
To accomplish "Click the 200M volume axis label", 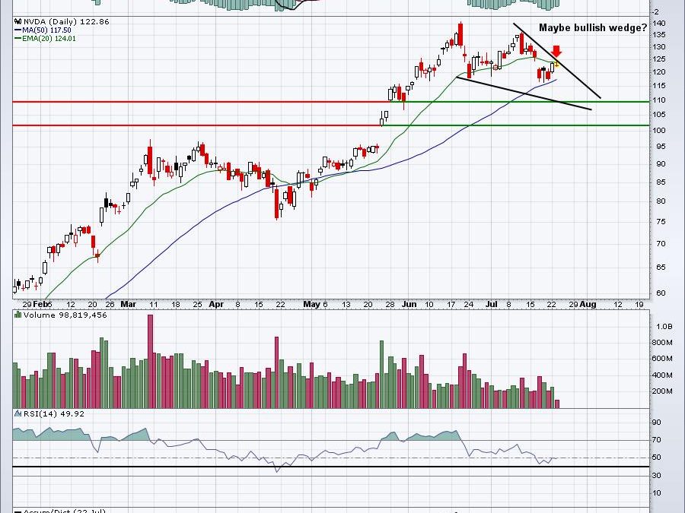I will (x=662, y=391).
